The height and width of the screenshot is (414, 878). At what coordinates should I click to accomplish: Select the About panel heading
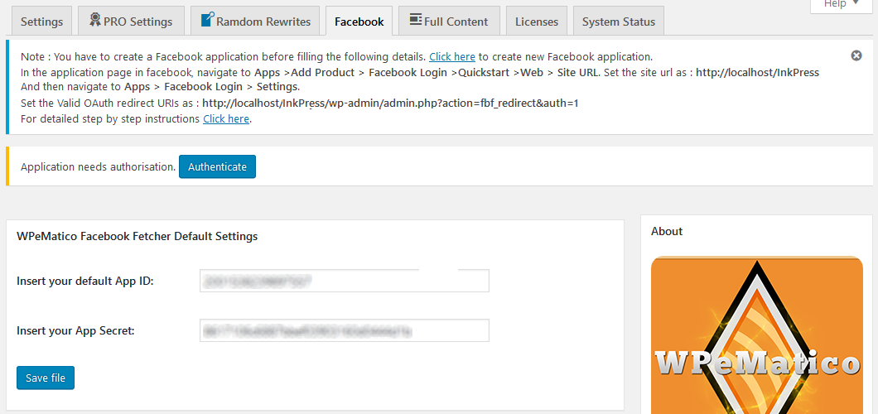[667, 231]
